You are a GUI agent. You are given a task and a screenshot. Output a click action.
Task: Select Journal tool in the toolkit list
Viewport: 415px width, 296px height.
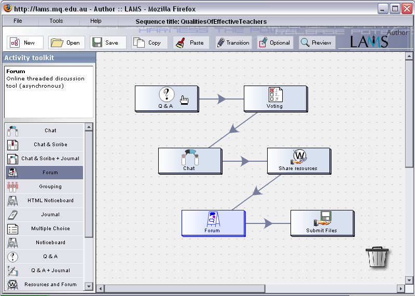pos(50,215)
